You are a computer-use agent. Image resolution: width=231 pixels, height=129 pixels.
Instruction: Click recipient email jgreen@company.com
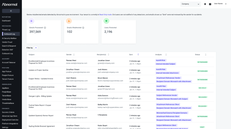[106, 63]
